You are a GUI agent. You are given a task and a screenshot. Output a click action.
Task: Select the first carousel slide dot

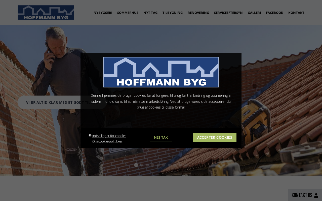click(x=136, y=165)
